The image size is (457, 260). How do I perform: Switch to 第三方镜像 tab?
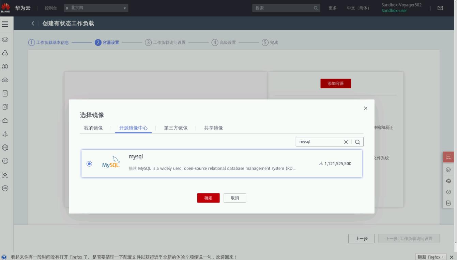click(x=176, y=128)
